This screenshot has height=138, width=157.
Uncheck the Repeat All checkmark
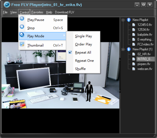(x=70, y=52)
